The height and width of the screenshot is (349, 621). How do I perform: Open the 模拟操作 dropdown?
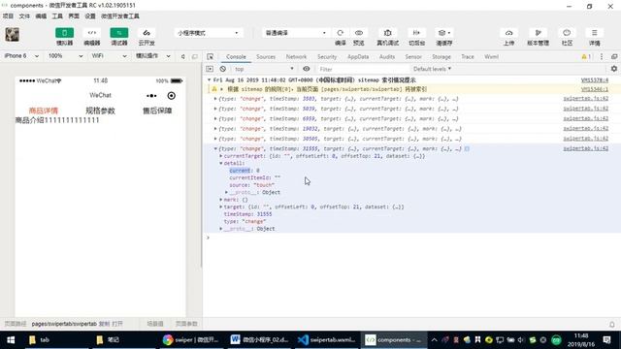(153, 56)
